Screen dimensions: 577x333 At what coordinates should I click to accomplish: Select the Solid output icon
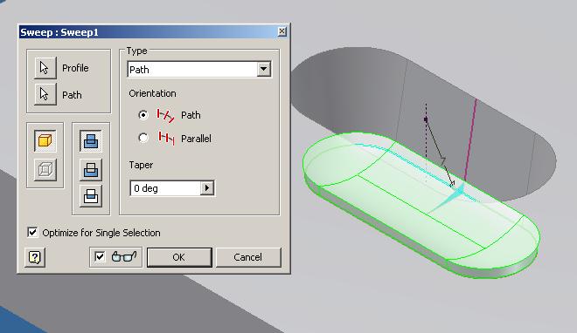click(x=45, y=140)
